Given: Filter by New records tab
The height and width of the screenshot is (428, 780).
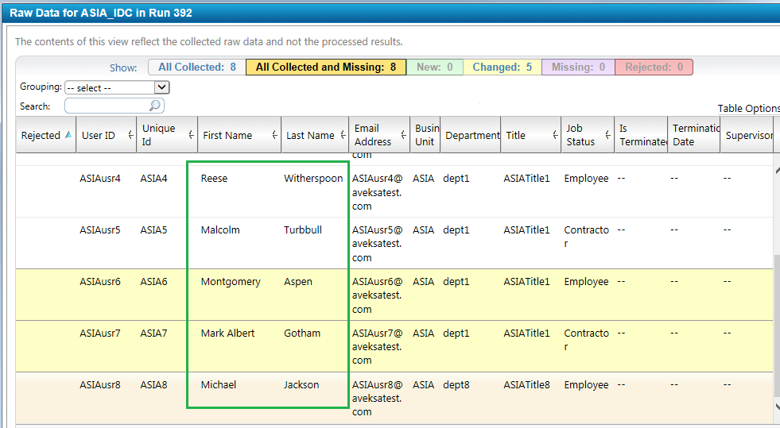Looking at the screenshot, I should pyautogui.click(x=434, y=67).
